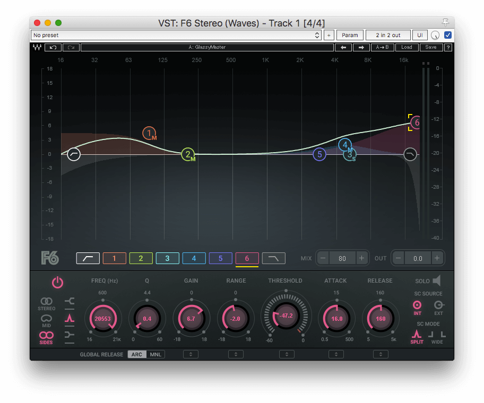The width and height of the screenshot is (484, 403).
Task: Select the low-pass filter band tab
Action: coord(274,258)
